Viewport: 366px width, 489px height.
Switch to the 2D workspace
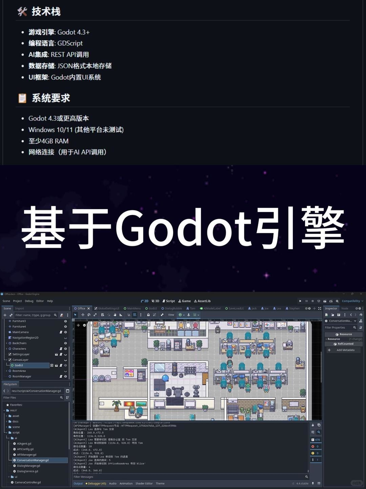tap(145, 301)
